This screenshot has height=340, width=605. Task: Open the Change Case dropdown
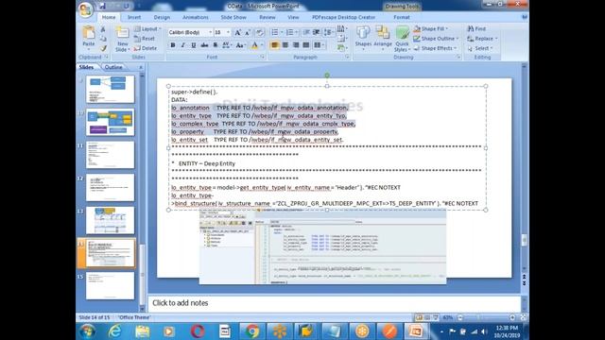(x=241, y=45)
